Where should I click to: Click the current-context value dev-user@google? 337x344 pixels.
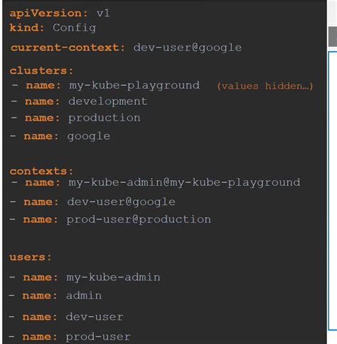tap(188, 48)
